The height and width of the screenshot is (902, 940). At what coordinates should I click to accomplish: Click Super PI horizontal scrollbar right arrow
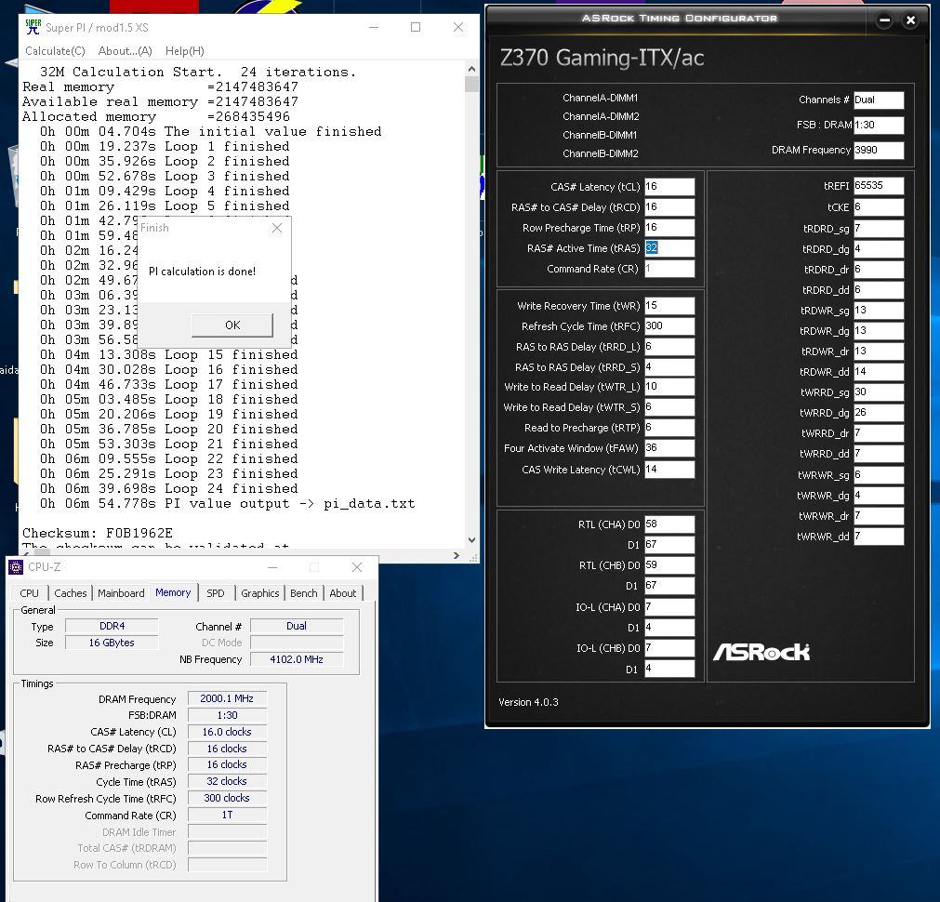pyautogui.click(x=457, y=555)
